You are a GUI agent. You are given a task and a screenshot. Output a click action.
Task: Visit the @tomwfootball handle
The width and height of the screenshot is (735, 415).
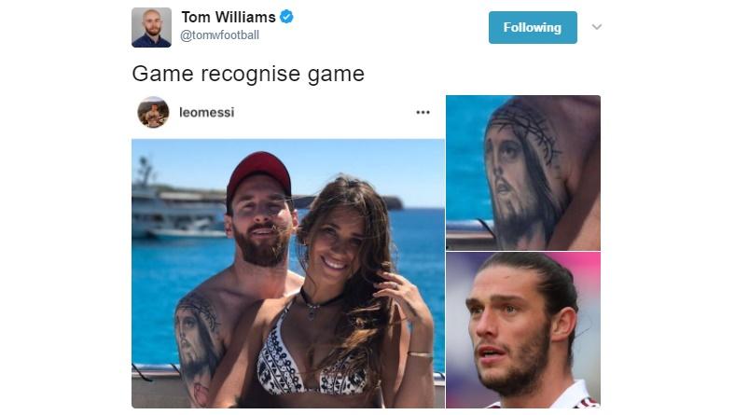(219, 35)
